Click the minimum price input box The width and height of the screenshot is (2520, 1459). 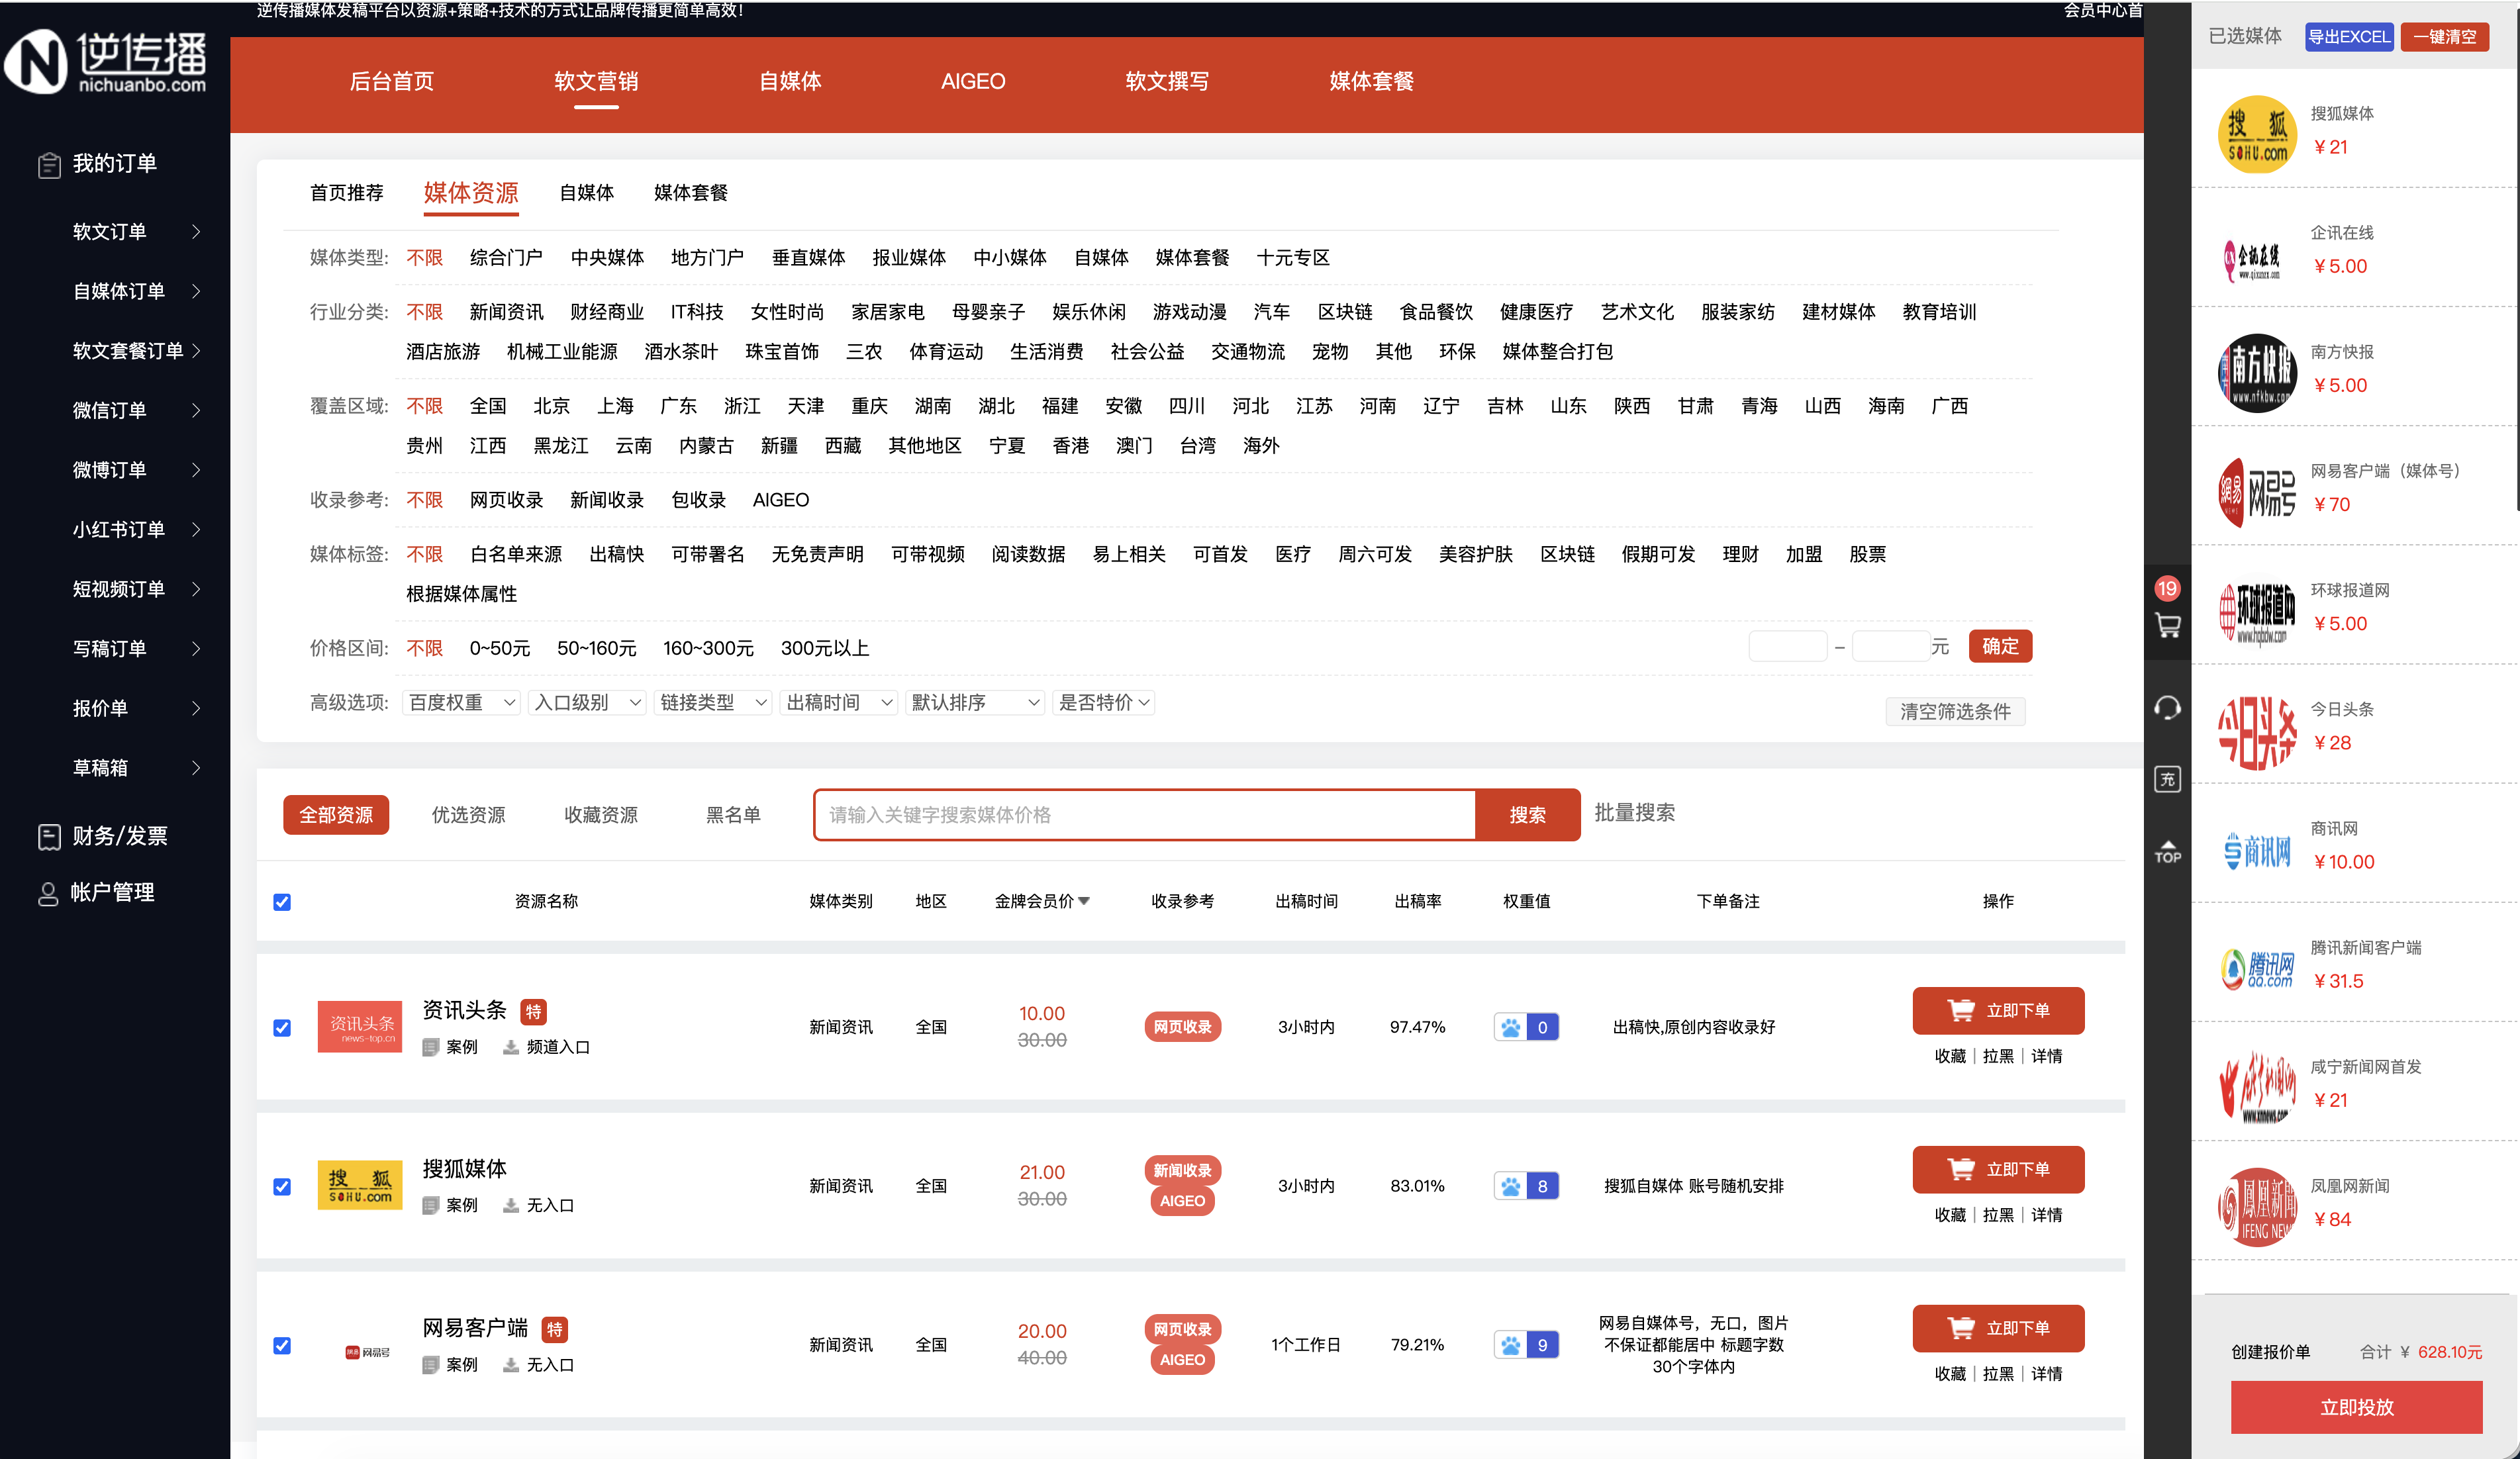tap(1788, 646)
